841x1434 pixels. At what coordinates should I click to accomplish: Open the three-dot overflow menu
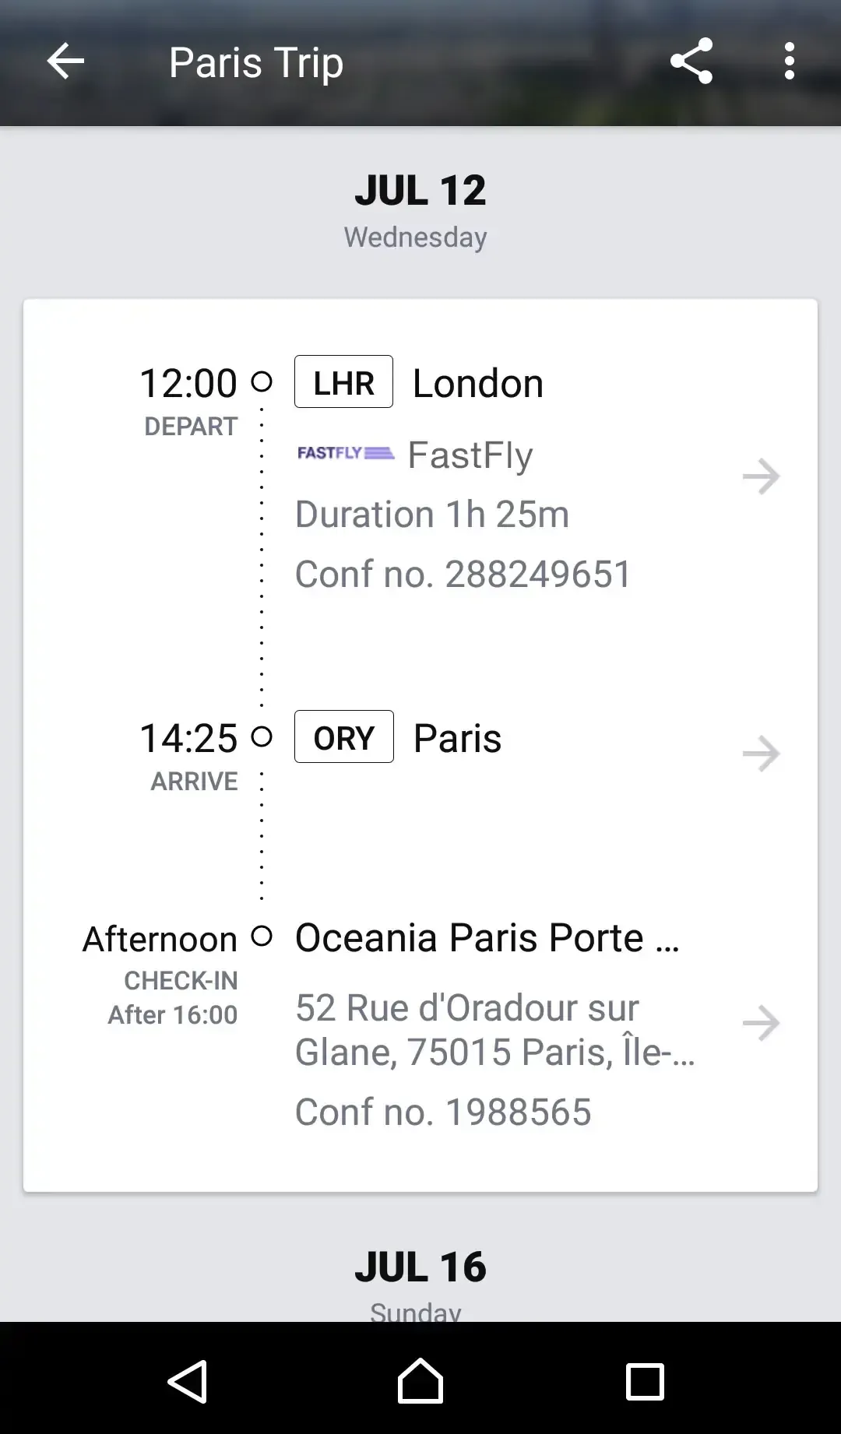tap(789, 61)
